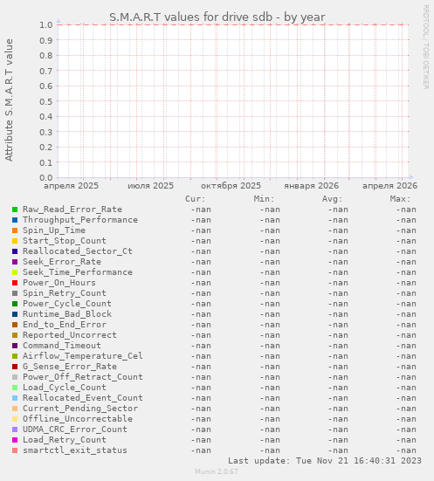Click the smartctl_exit_status legend entry
The width and height of the screenshot is (434, 481).
(75, 450)
